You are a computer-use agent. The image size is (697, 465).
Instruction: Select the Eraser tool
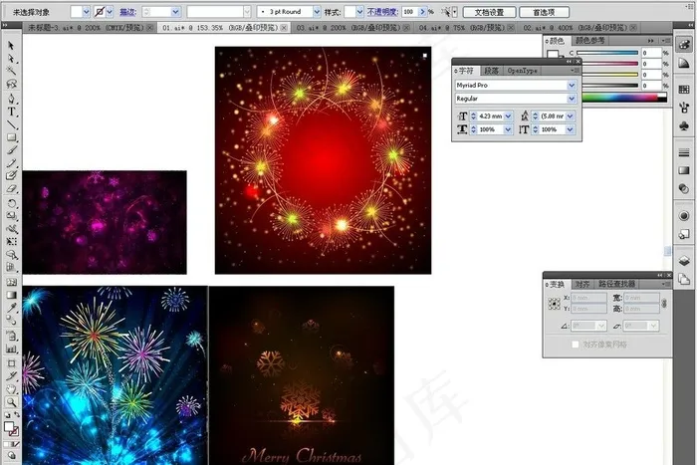[x=11, y=189]
